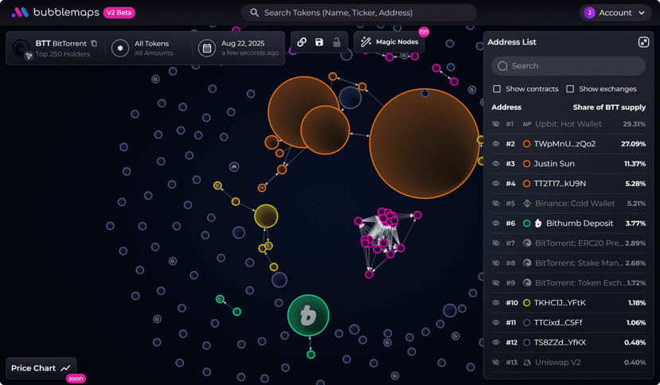Click the search magnifier icon in top bar
The height and width of the screenshot is (385, 660).
tap(254, 13)
